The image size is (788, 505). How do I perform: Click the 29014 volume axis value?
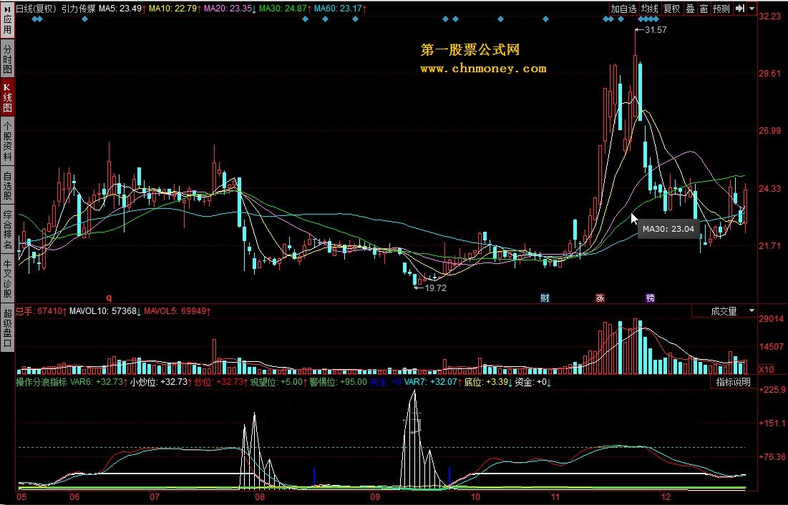click(x=770, y=318)
